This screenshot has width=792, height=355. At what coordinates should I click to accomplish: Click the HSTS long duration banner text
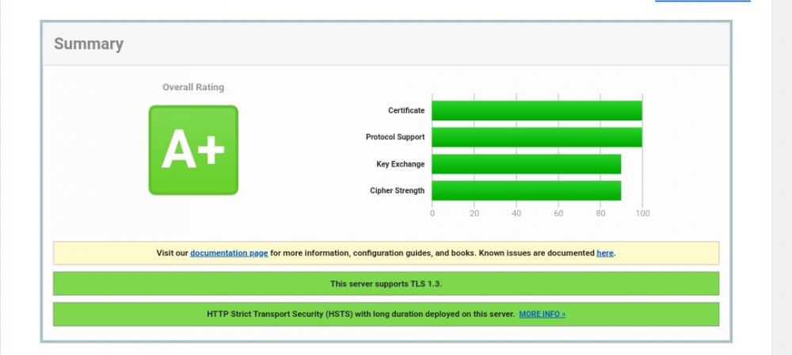pyautogui.click(x=360, y=314)
